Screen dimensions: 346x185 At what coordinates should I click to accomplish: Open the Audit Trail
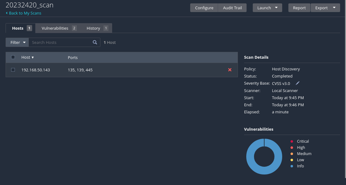232,8
